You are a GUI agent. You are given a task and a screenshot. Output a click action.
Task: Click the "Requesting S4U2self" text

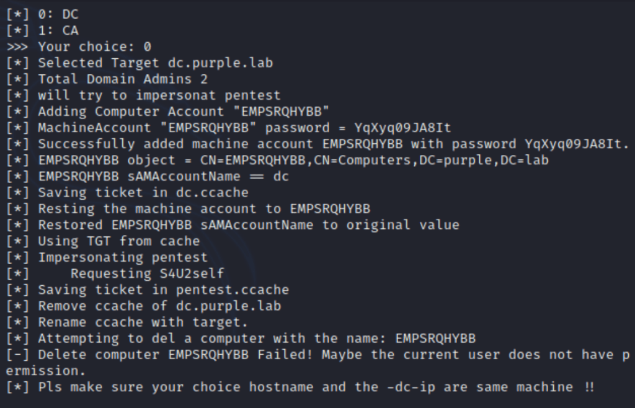(147, 273)
